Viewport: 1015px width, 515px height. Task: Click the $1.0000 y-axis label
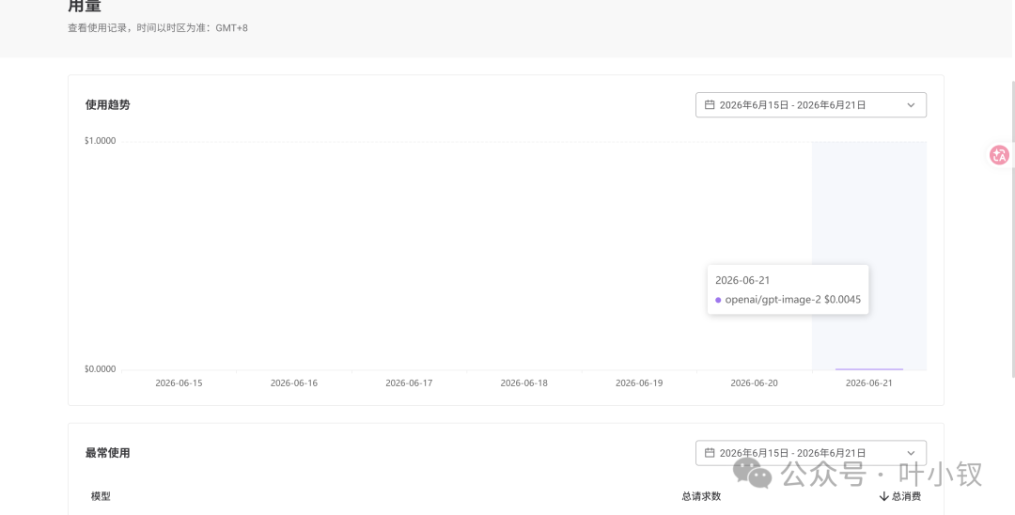pyautogui.click(x=101, y=141)
